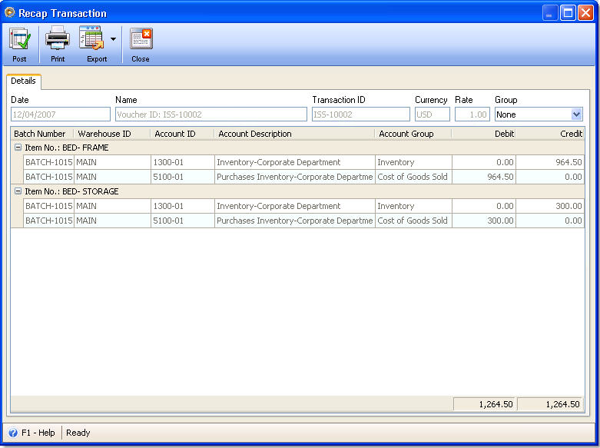Image resolution: width=600 pixels, height=448 pixels.
Task: Select credit value 300.00 in BED- STORAGE
Action: [550, 206]
